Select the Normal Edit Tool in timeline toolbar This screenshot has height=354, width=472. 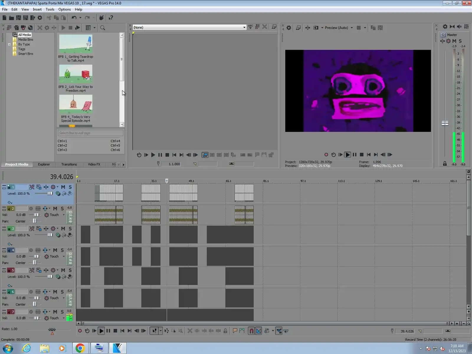tap(154, 331)
